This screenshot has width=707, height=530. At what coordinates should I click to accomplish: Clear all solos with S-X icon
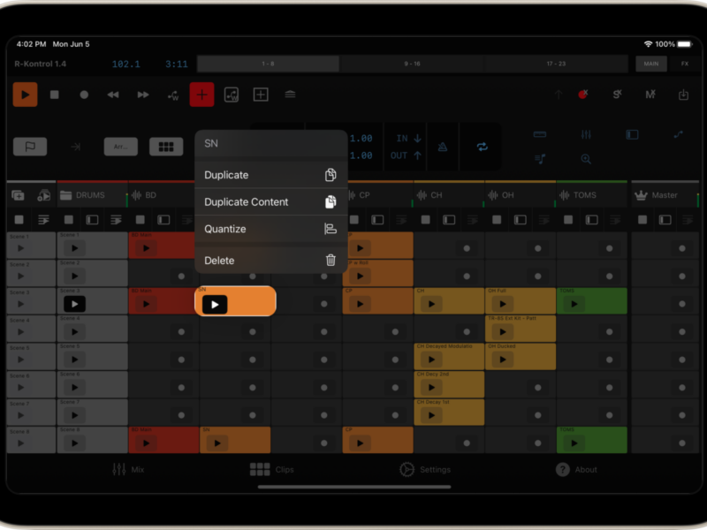(x=617, y=95)
